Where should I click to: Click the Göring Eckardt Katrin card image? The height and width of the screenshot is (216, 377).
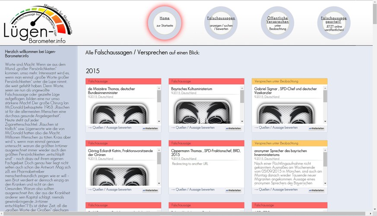[119, 175]
